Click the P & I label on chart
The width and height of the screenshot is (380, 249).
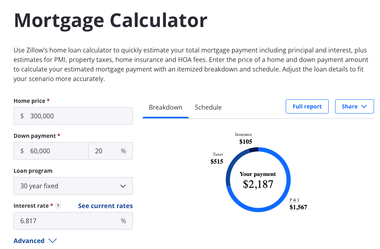[294, 200]
